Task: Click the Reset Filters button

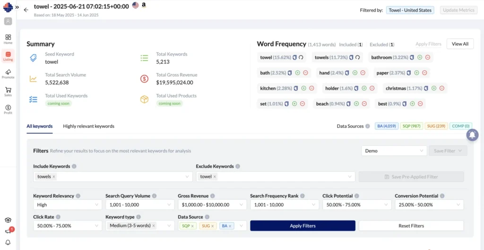Action: [x=411, y=225]
